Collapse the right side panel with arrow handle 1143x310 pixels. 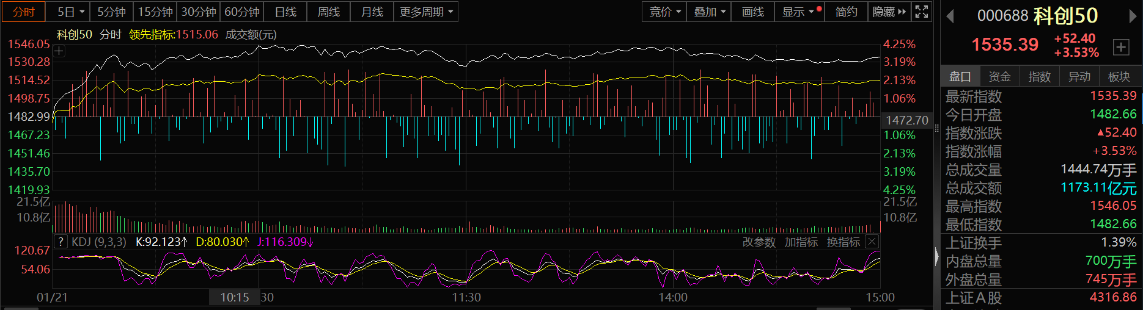[936, 256]
